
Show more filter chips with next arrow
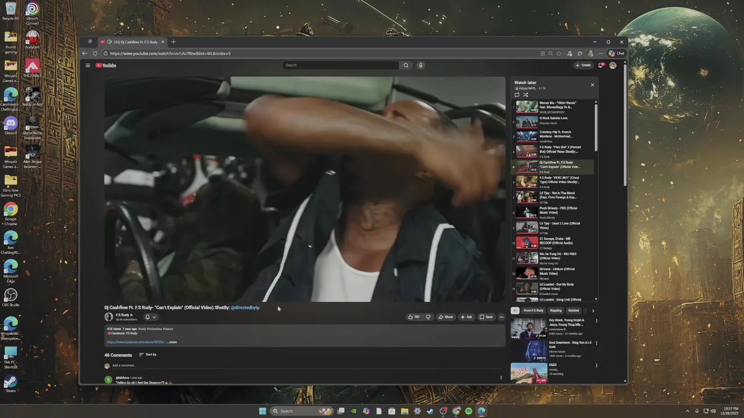point(593,311)
